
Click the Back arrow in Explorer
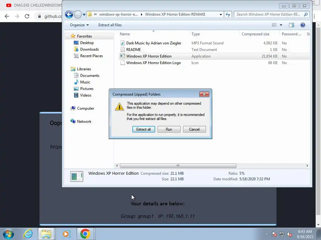click(x=69, y=14)
